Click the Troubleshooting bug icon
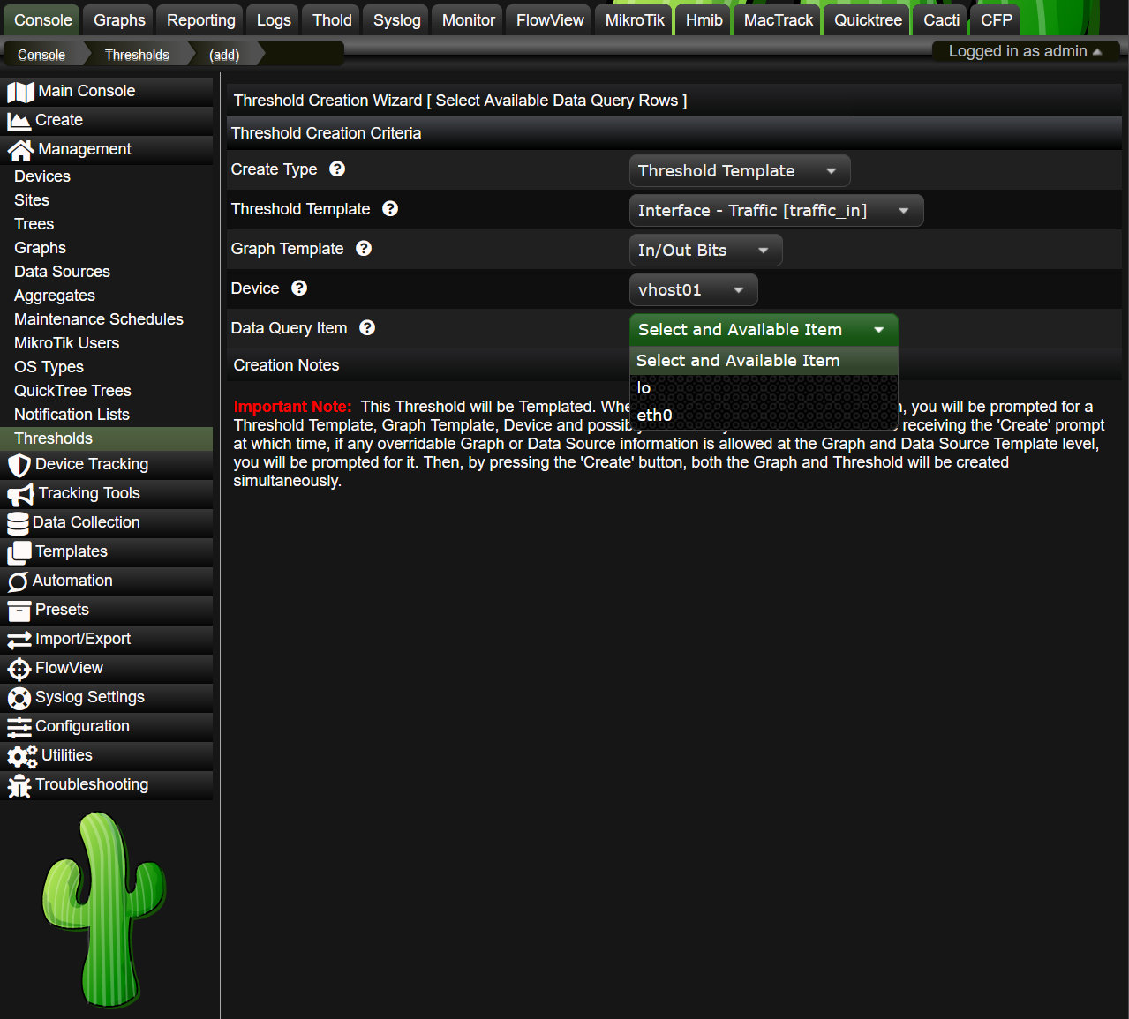 19,785
